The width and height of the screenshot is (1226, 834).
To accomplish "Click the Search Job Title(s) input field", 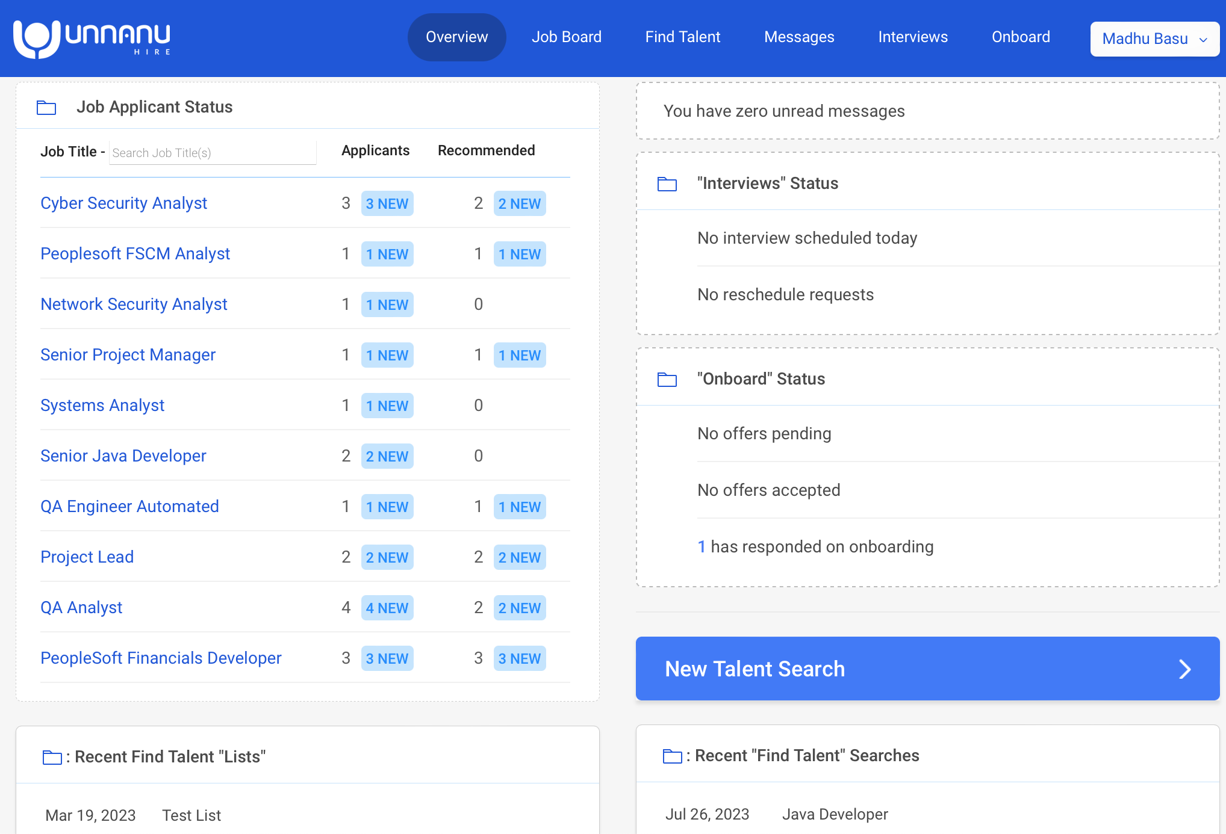I will pos(213,152).
